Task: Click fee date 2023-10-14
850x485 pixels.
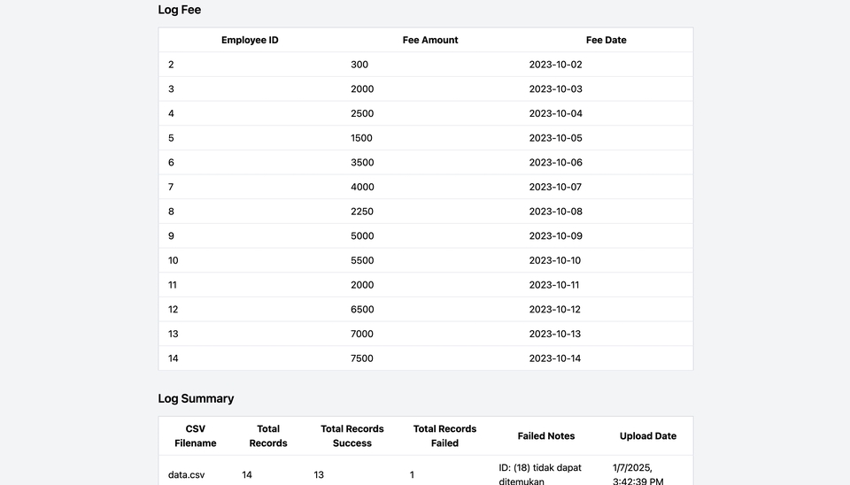Action: (x=554, y=358)
